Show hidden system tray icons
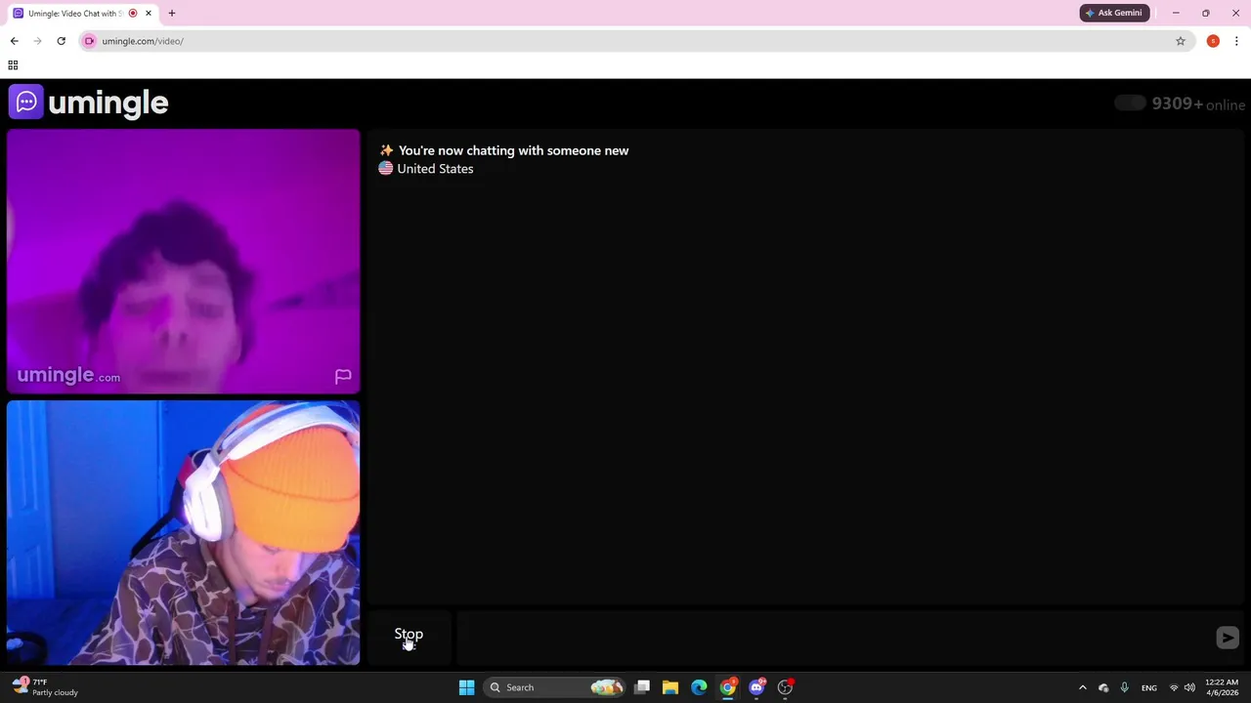Screen dimensions: 1251x703 tap(1082, 687)
